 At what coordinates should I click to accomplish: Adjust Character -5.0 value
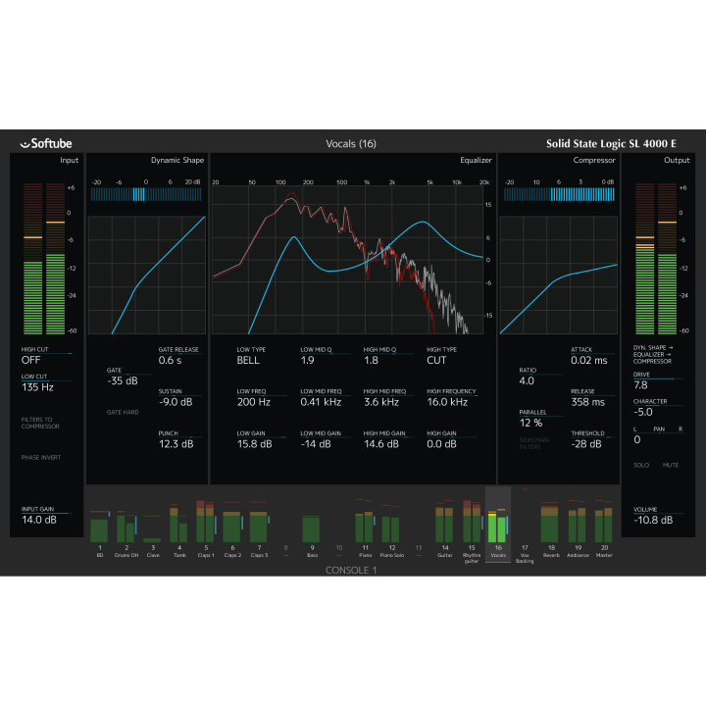658,408
